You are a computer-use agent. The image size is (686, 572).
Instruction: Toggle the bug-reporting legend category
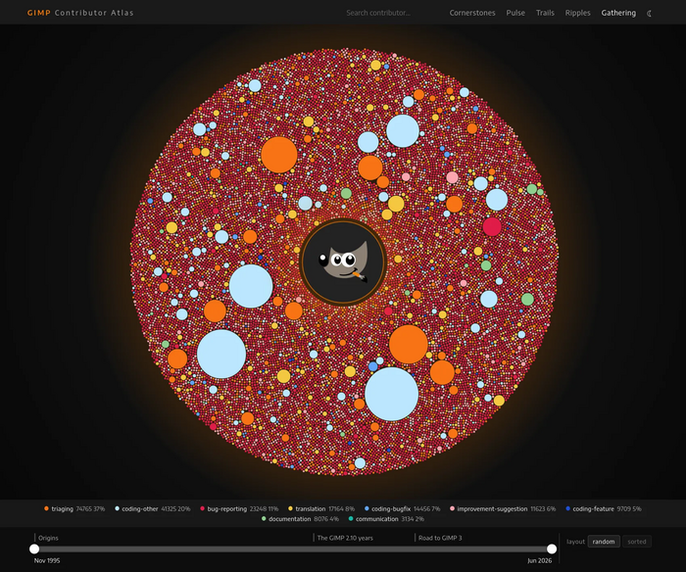[x=239, y=508]
